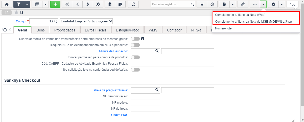
Task: Open the stacked windows icon left of tabs
Action: [x=5, y=30]
